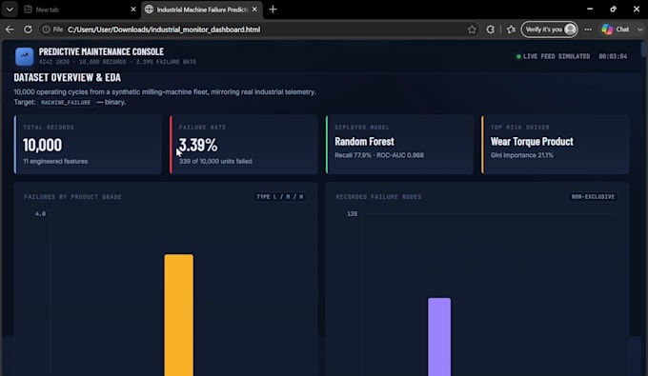Open the tab search dropdown arrow
This screenshot has height=376, width=648.
point(10,10)
